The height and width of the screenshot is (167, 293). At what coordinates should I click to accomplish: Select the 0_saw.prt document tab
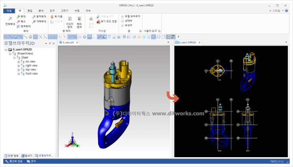[x=68, y=42]
